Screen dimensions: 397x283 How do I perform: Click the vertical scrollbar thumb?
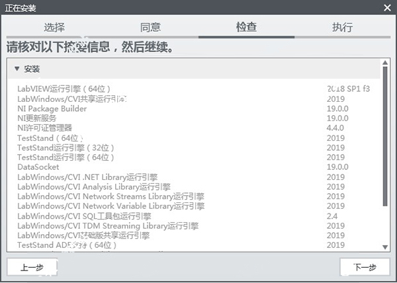385,136
